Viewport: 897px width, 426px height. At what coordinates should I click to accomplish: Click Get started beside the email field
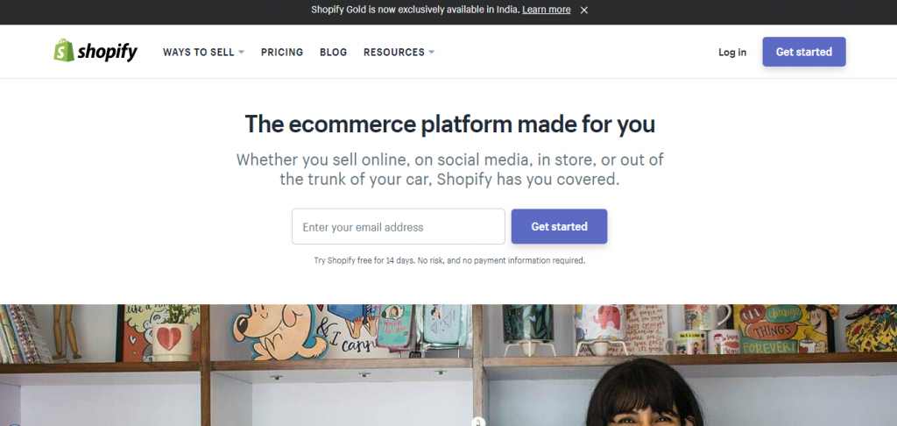click(x=559, y=226)
